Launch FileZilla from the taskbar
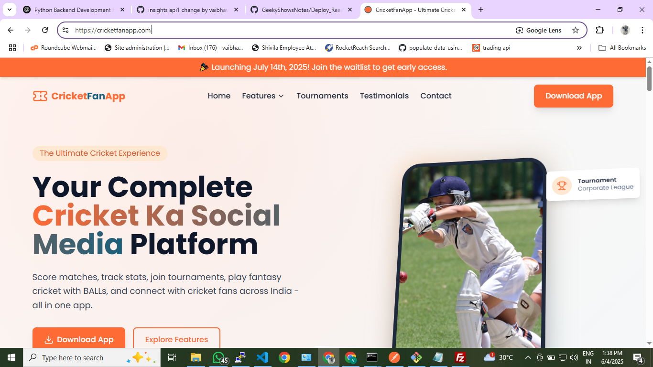The image size is (653, 367). pos(460,357)
